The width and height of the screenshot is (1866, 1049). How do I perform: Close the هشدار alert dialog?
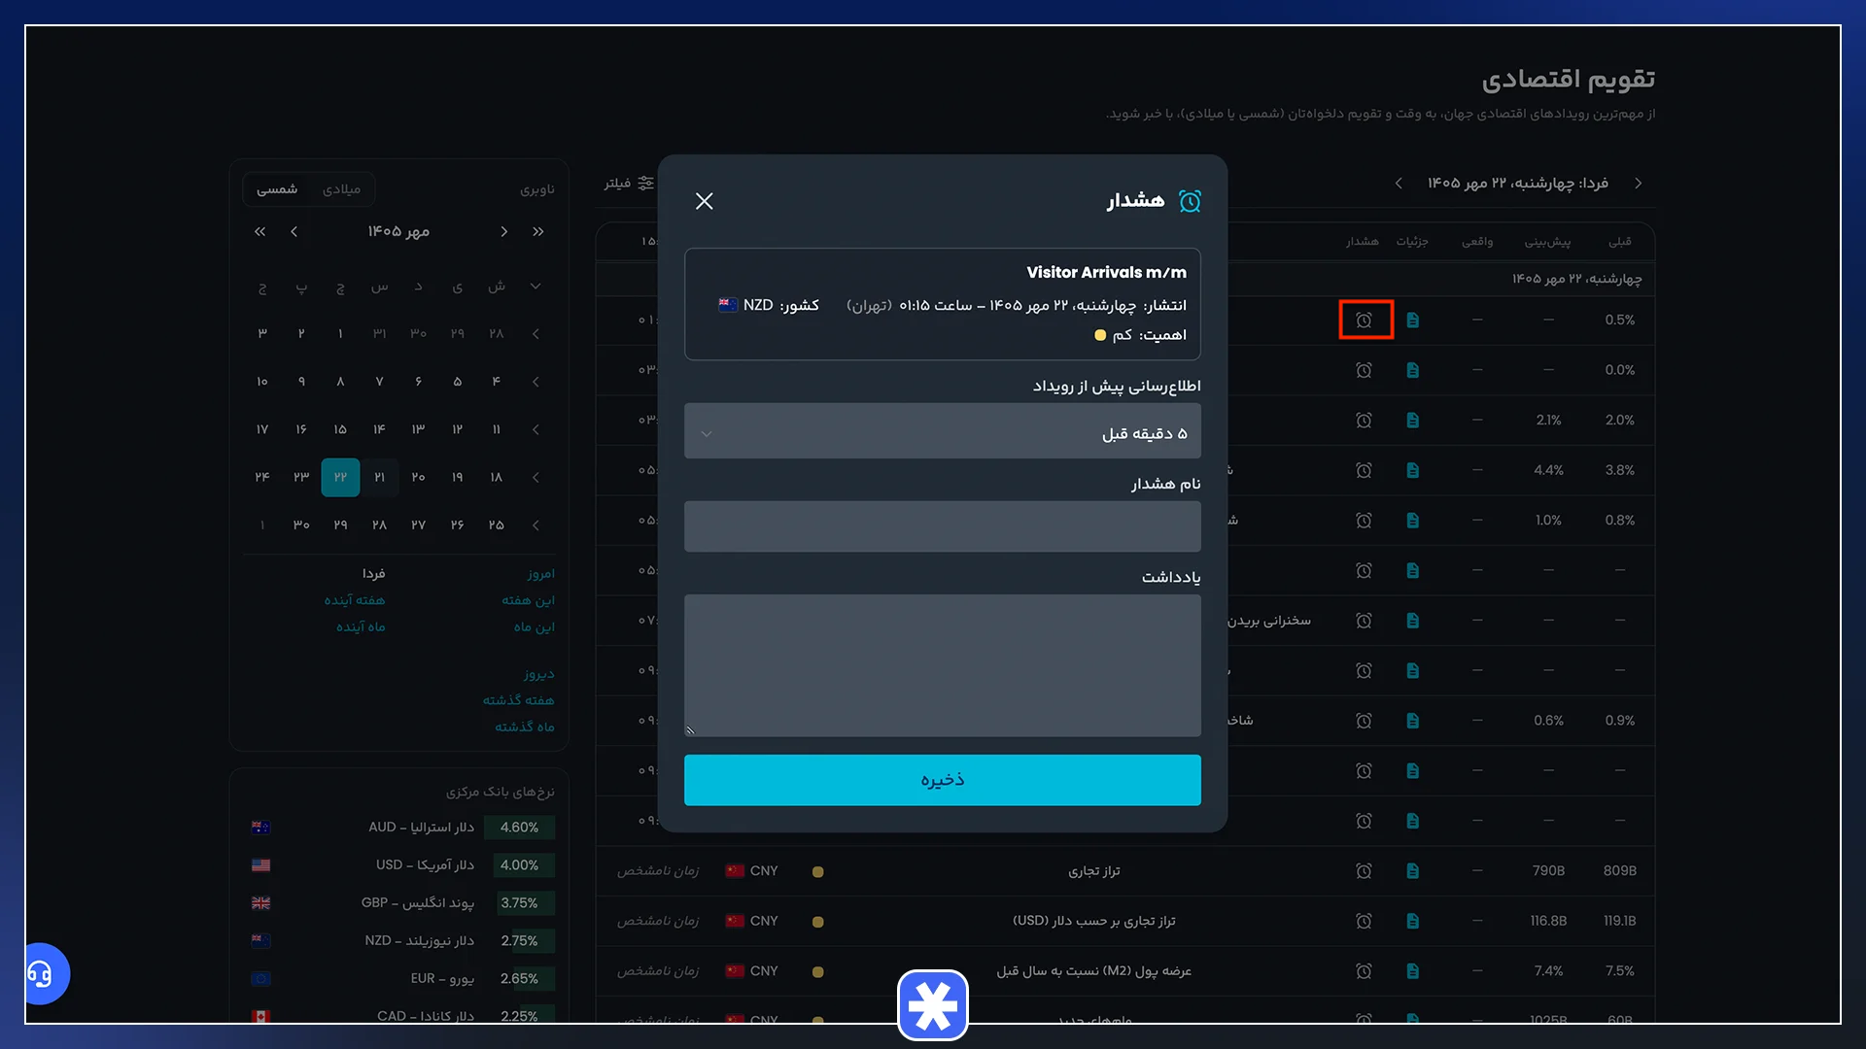click(x=705, y=201)
